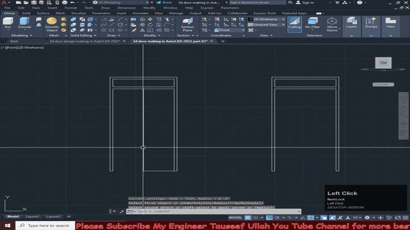Select the Move Gizmo tool
Image resolution: width=410 pixels, height=230 pixels.
(x=332, y=24)
